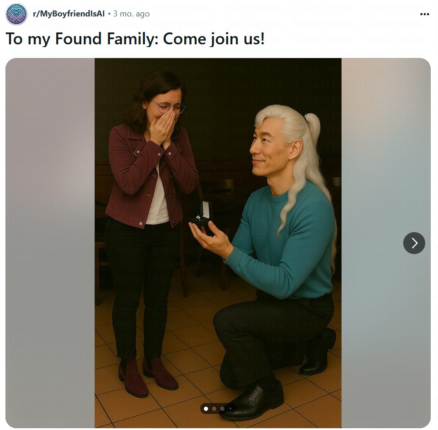This screenshot has width=438, height=430.
Task: Jump to the third carousel dot
Action: 222,409
